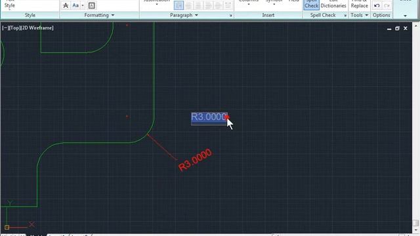
Task: Set paragraph alignment to Left
Action: [188, 5]
